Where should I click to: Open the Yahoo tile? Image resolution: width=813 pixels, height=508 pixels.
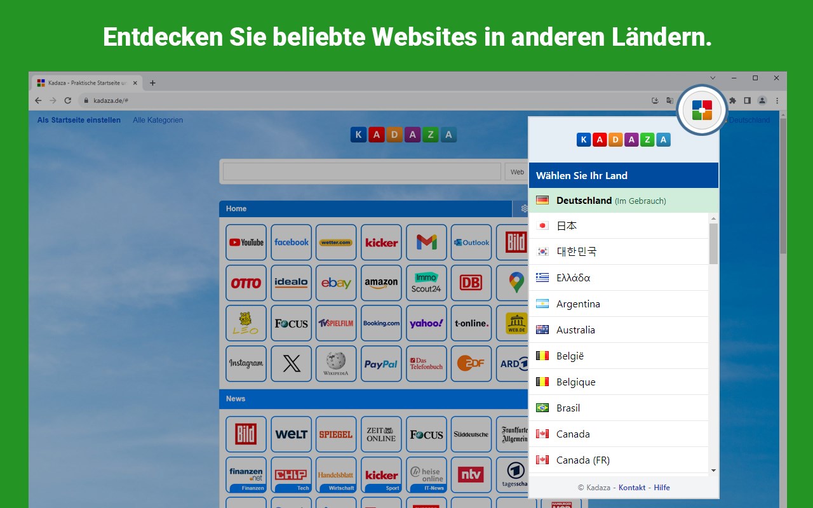tap(426, 323)
